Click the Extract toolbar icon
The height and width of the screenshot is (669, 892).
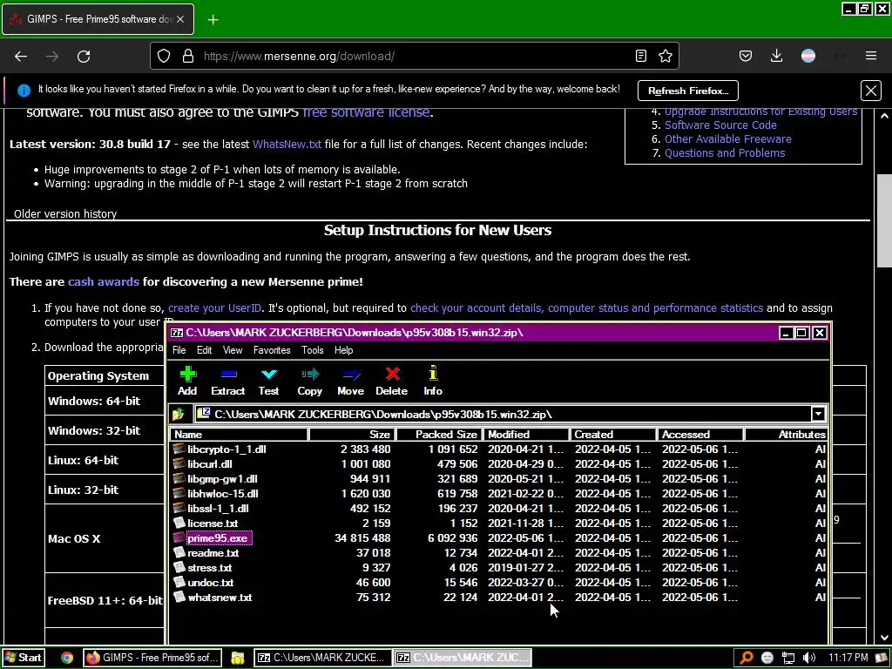coord(227,382)
